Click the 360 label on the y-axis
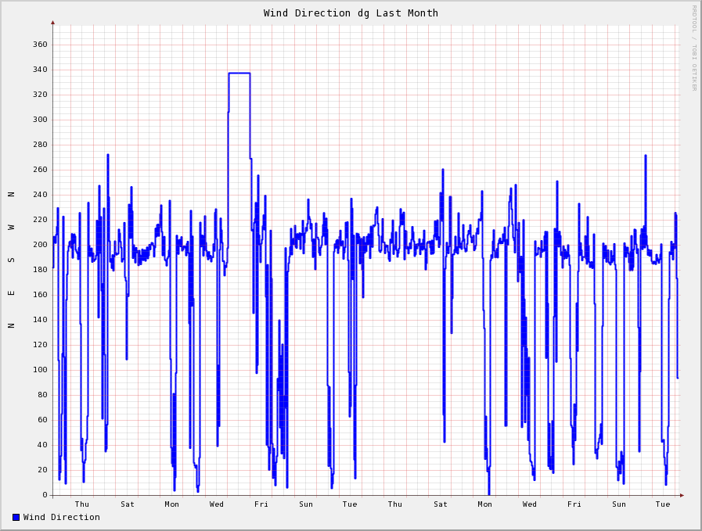The width and height of the screenshot is (702, 531). pos(40,45)
